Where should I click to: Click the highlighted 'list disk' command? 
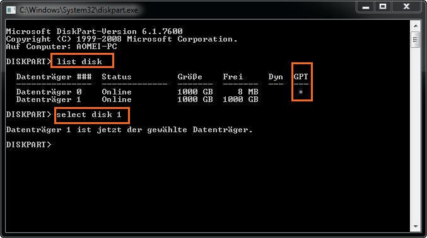(79, 62)
